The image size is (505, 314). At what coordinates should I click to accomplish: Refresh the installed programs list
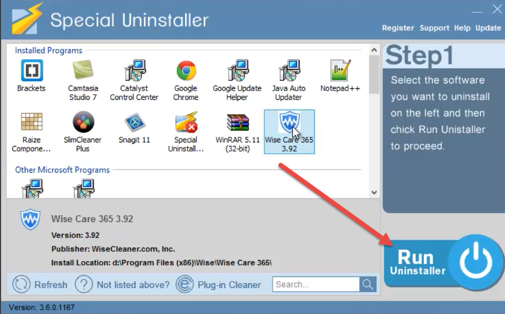40,284
